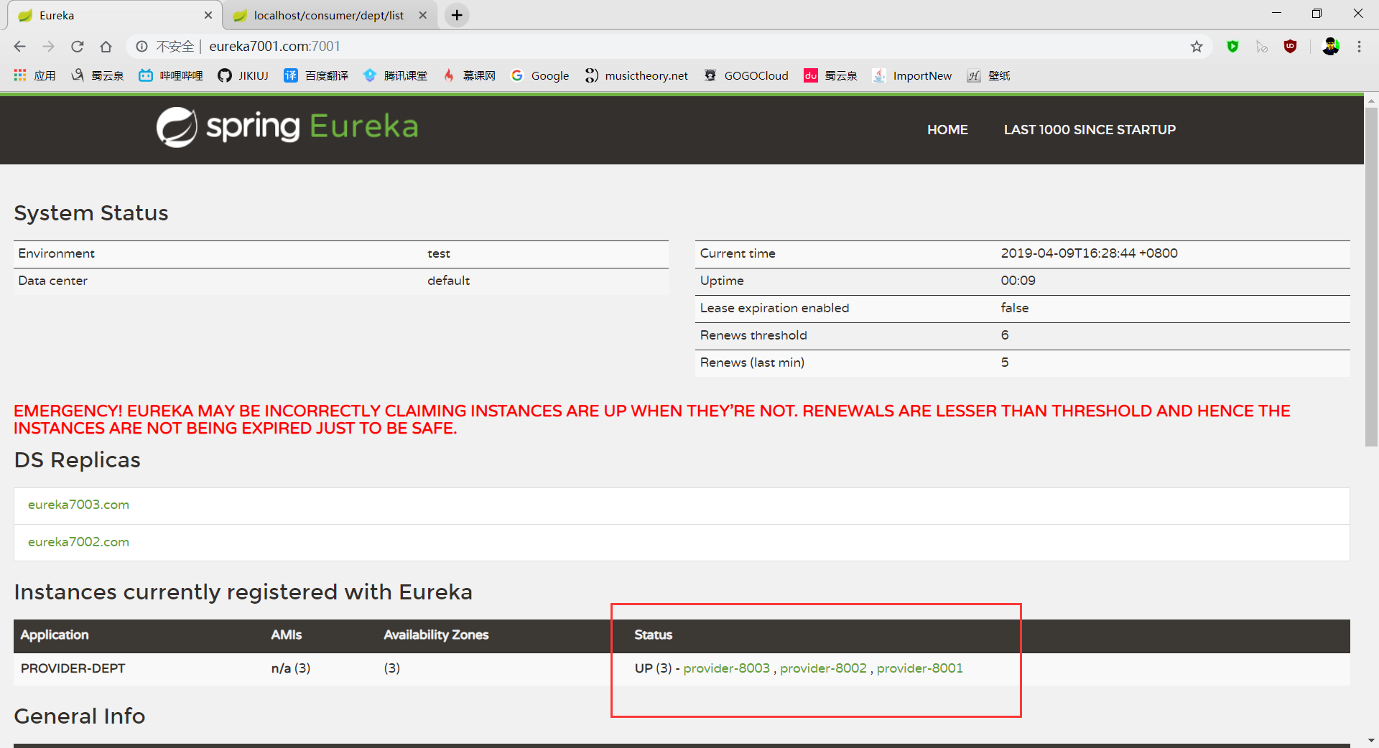Go to HOME in the Eureka navbar
Screen dimensions: 1379x748
pyautogui.click(x=947, y=130)
